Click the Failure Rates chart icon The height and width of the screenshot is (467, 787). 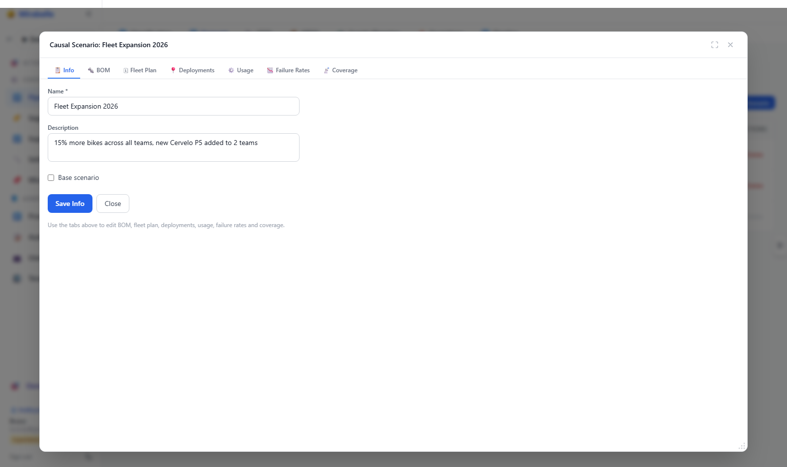pos(270,70)
